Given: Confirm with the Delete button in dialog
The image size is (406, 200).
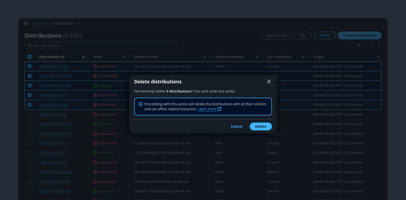Looking at the screenshot, I should coord(261,126).
